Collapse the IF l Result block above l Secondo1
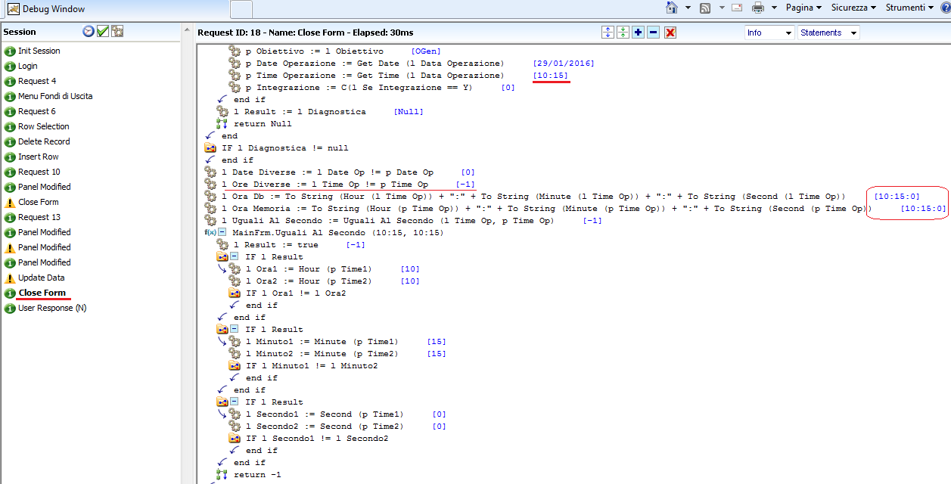The height and width of the screenshot is (484, 951). (x=235, y=402)
